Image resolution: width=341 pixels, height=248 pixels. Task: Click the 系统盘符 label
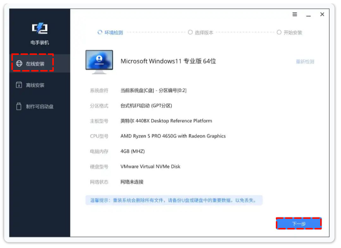(99, 90)
